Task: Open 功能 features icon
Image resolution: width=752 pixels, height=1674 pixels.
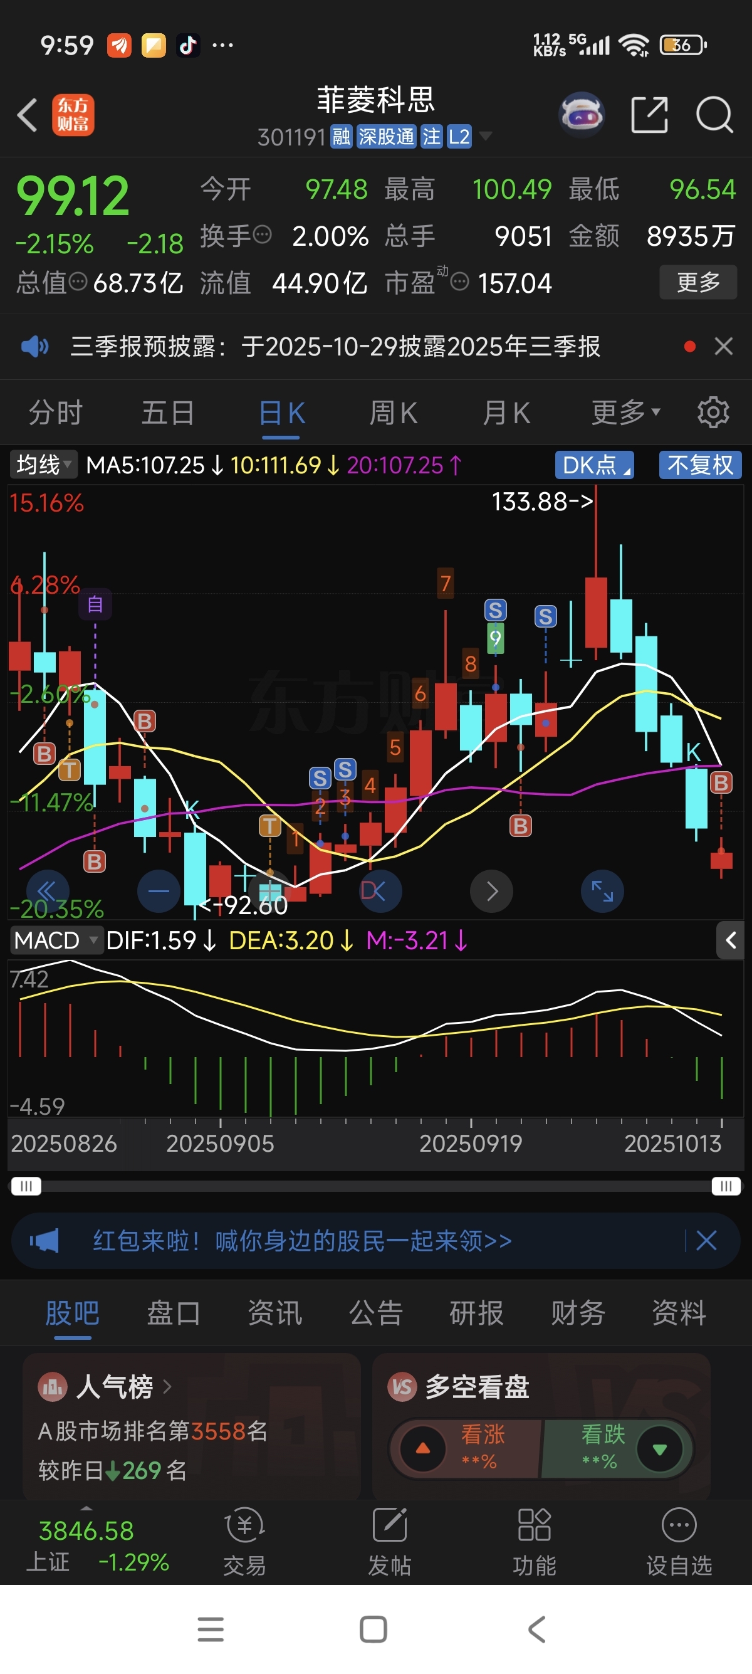Action: 535,1542
